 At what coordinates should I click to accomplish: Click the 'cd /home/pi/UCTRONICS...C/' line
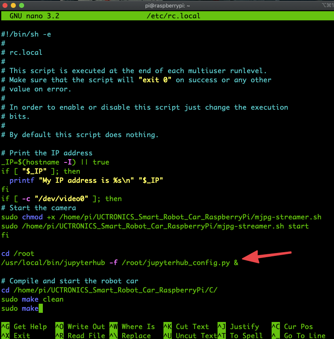point(109,290)
